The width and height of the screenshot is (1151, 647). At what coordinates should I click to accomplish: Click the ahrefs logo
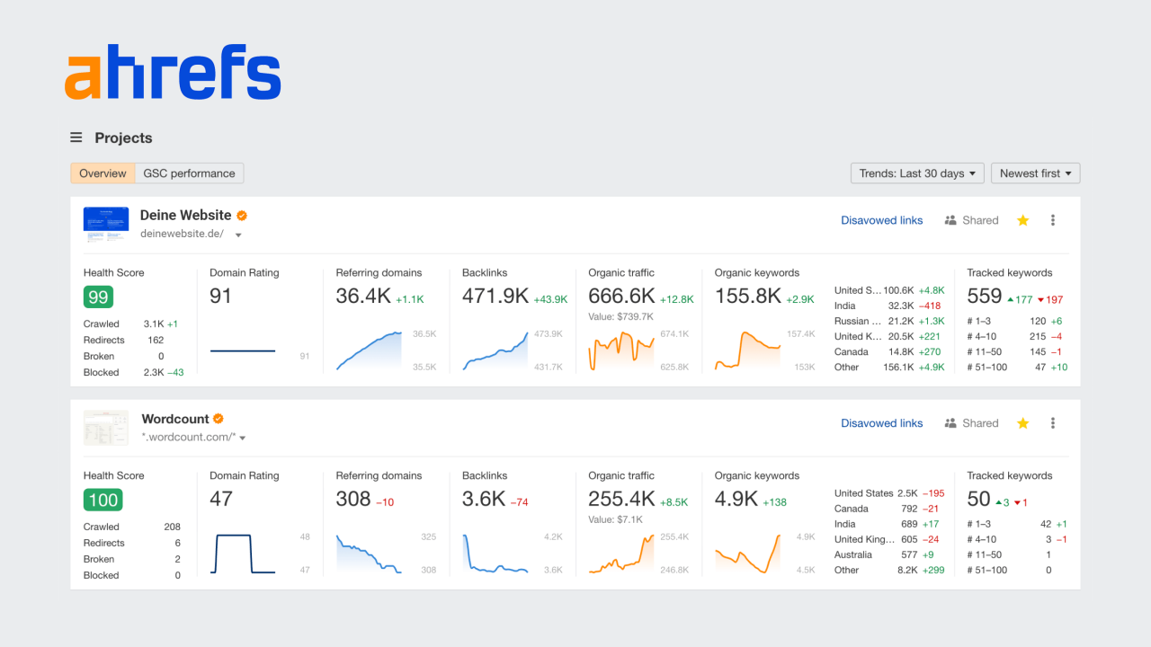click(173, 73)
